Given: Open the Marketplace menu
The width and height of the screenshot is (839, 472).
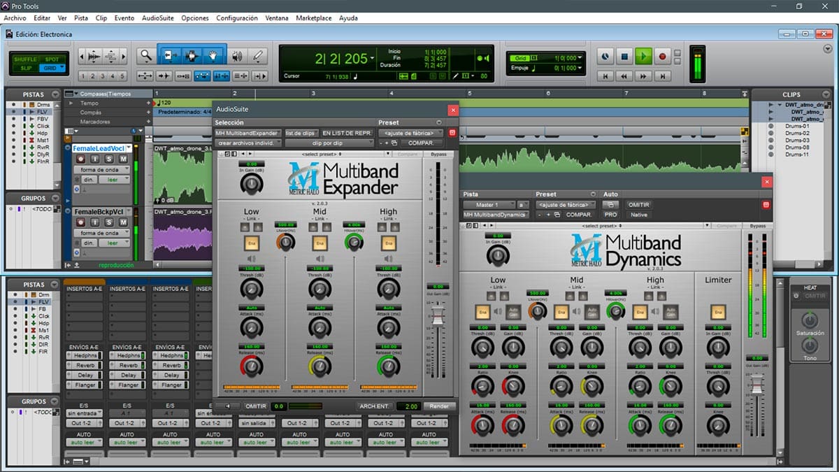Looking at the screenshot, I should click(314, 17).
